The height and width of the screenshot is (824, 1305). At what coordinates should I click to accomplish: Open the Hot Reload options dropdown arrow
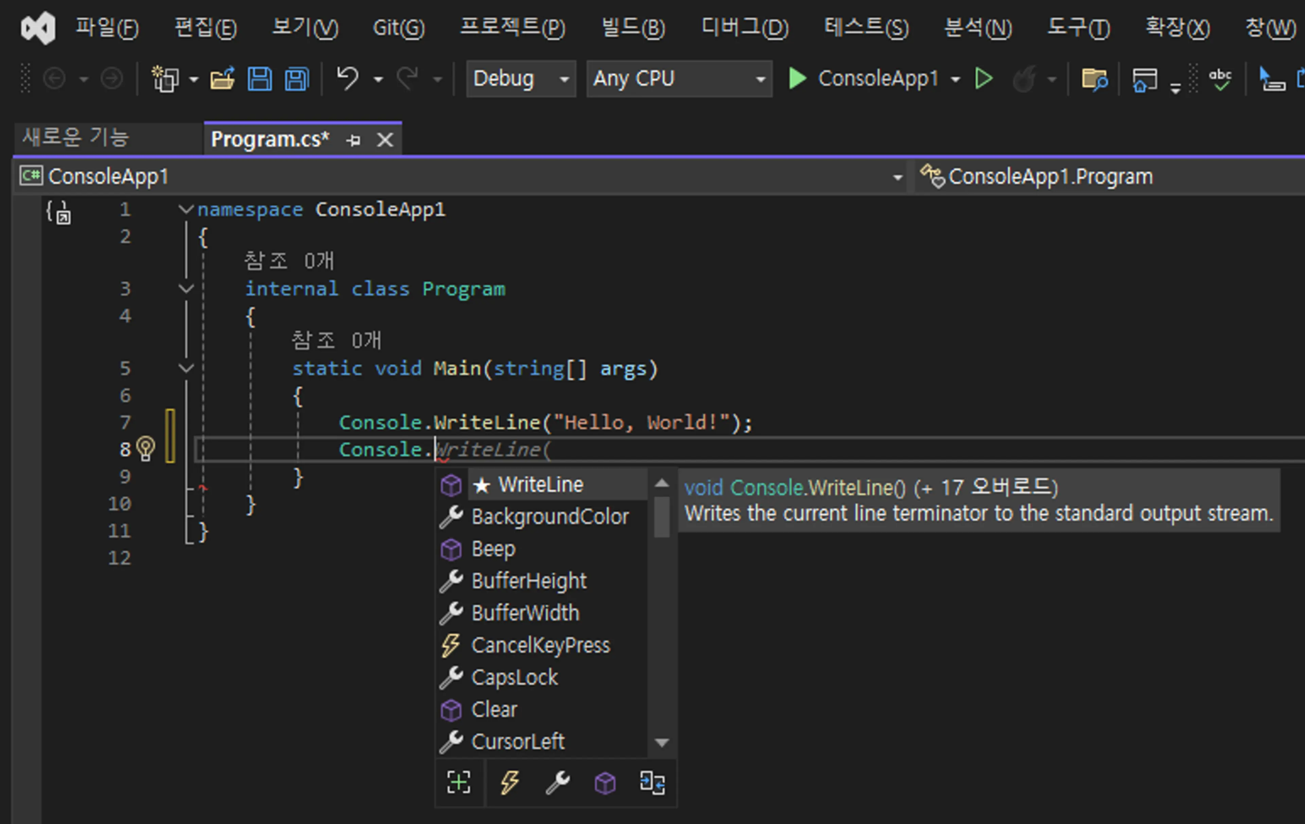coord(1052,80)
